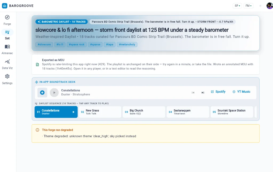The width and height of the screenshot is (273, 172).
Task: Select track 03 Big Church
Action: (144, 112)
